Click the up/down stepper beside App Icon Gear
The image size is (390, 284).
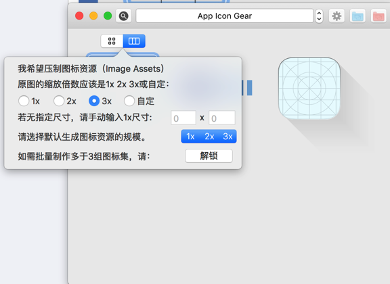pos(319,16)
